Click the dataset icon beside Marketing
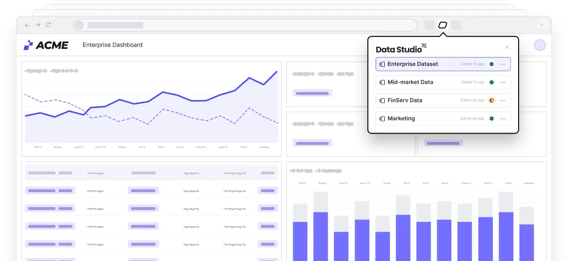The width and height of the screenshot is (568, 261). pos(382,119)
